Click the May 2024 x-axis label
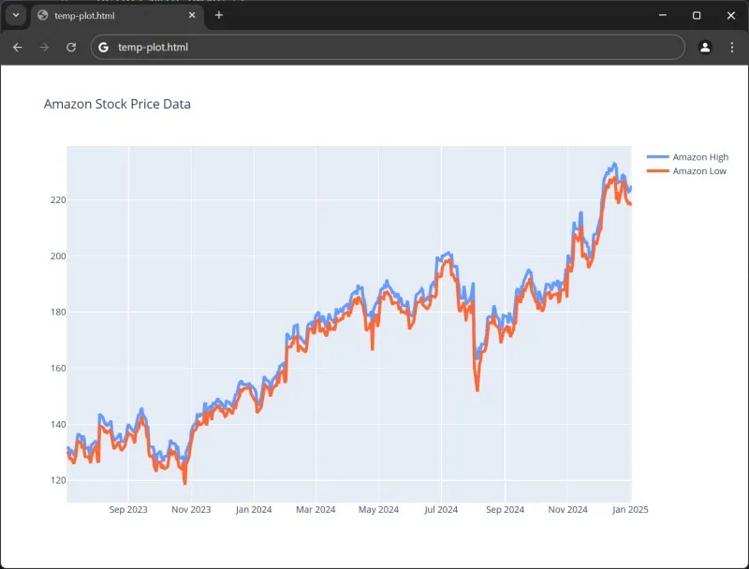The width and height of the screenshot is (749, 569). pyautogui.click(x=379, y=509)
